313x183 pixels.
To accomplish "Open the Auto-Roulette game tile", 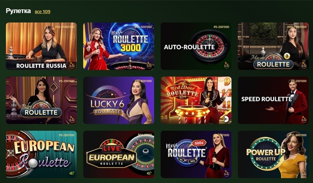I will click(196, 46).
